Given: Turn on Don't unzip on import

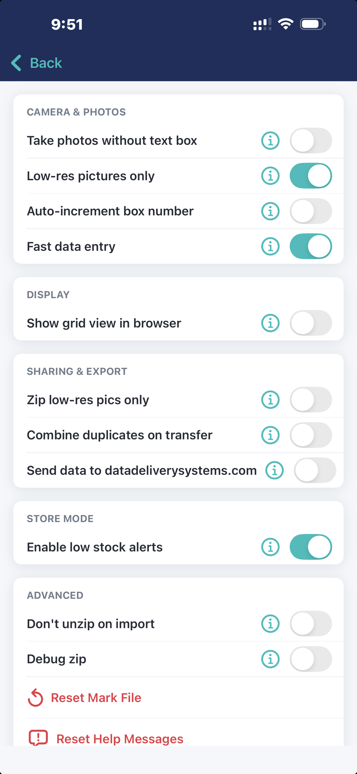Looking at the screenshot, I should pos(310,624).
